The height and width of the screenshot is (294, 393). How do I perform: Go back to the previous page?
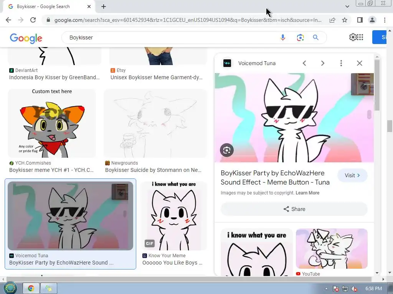[8, 20]
